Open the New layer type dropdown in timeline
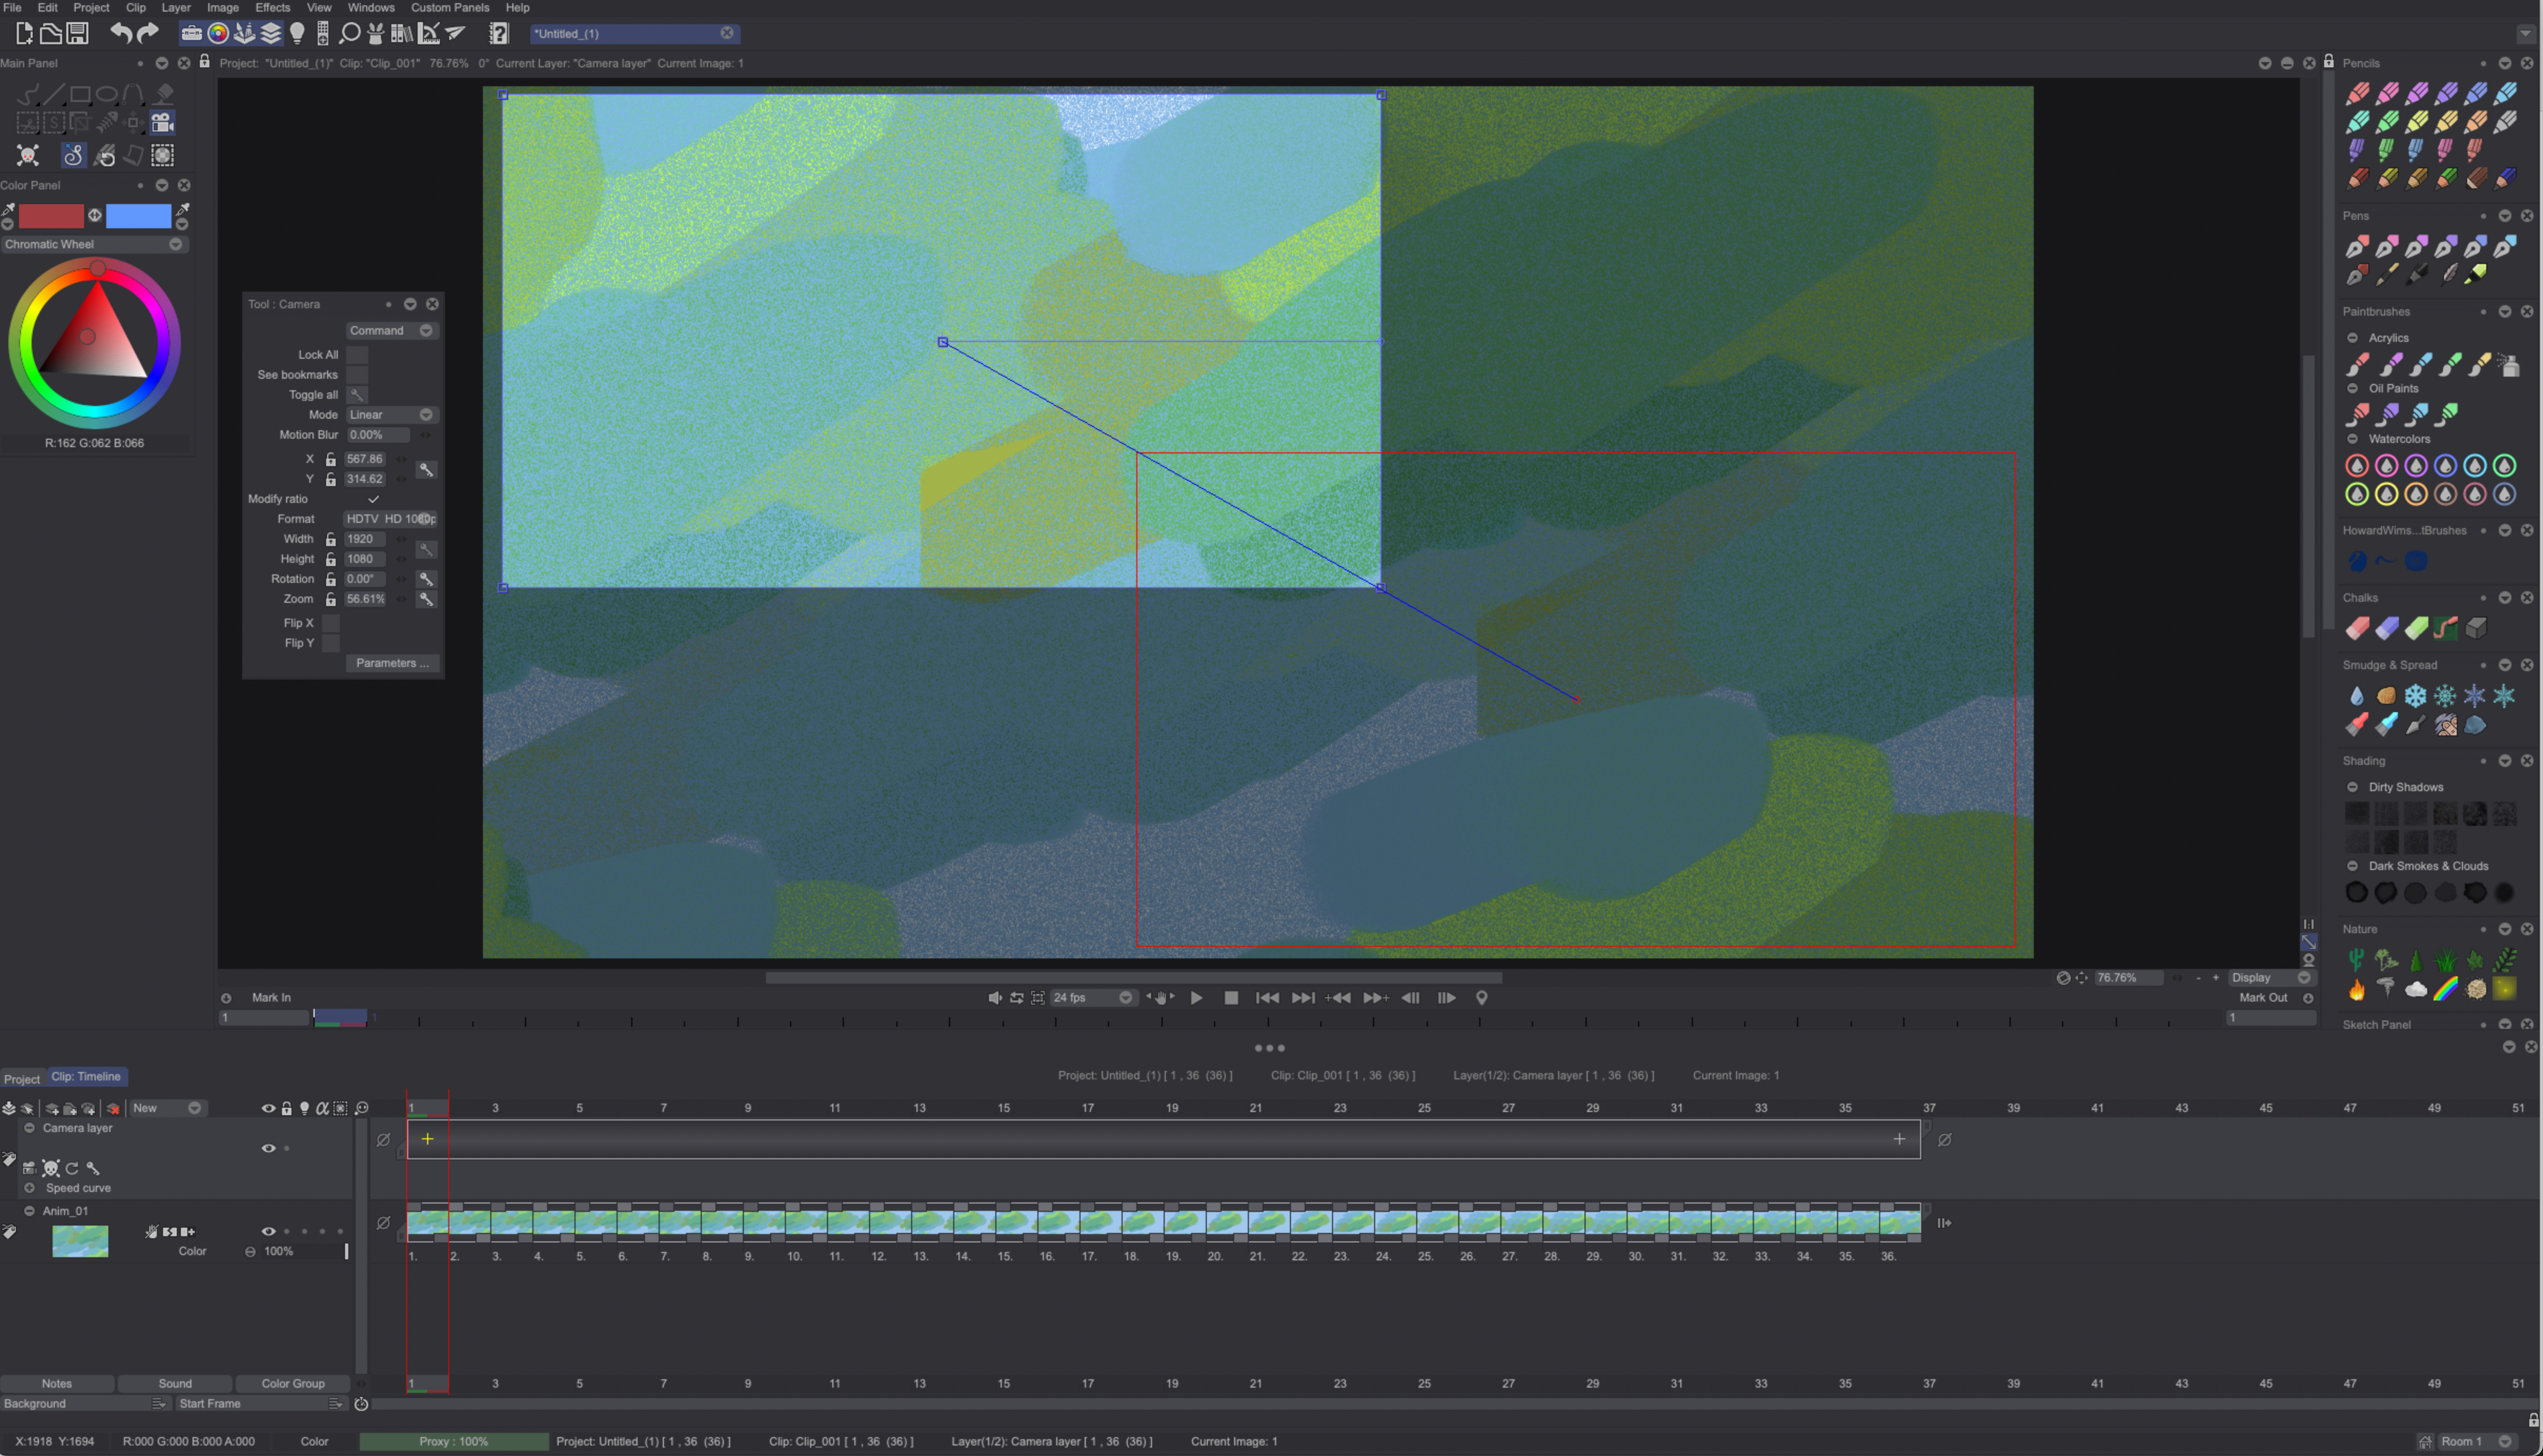The image size is (2543, 1456). 166,1108
